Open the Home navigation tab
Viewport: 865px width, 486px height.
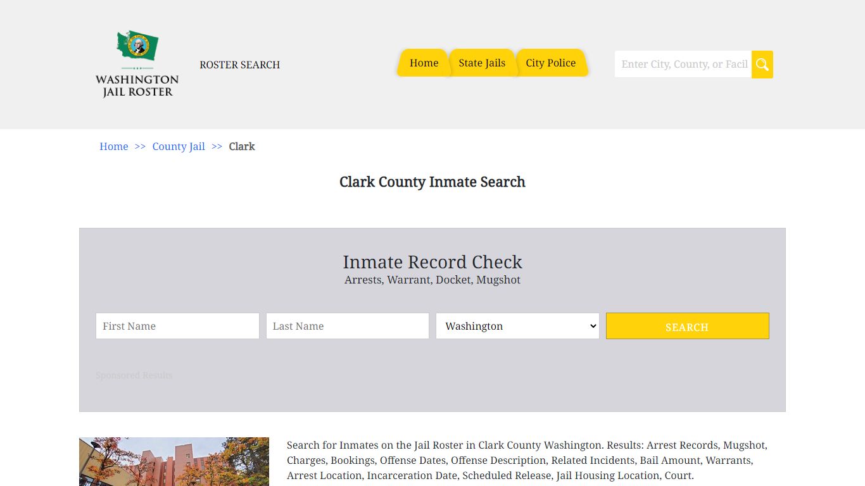coord(424,63)
